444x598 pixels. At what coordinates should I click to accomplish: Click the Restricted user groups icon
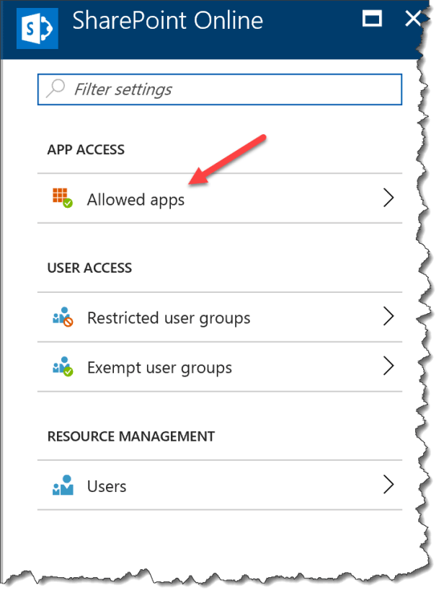(x=63, y=317)
